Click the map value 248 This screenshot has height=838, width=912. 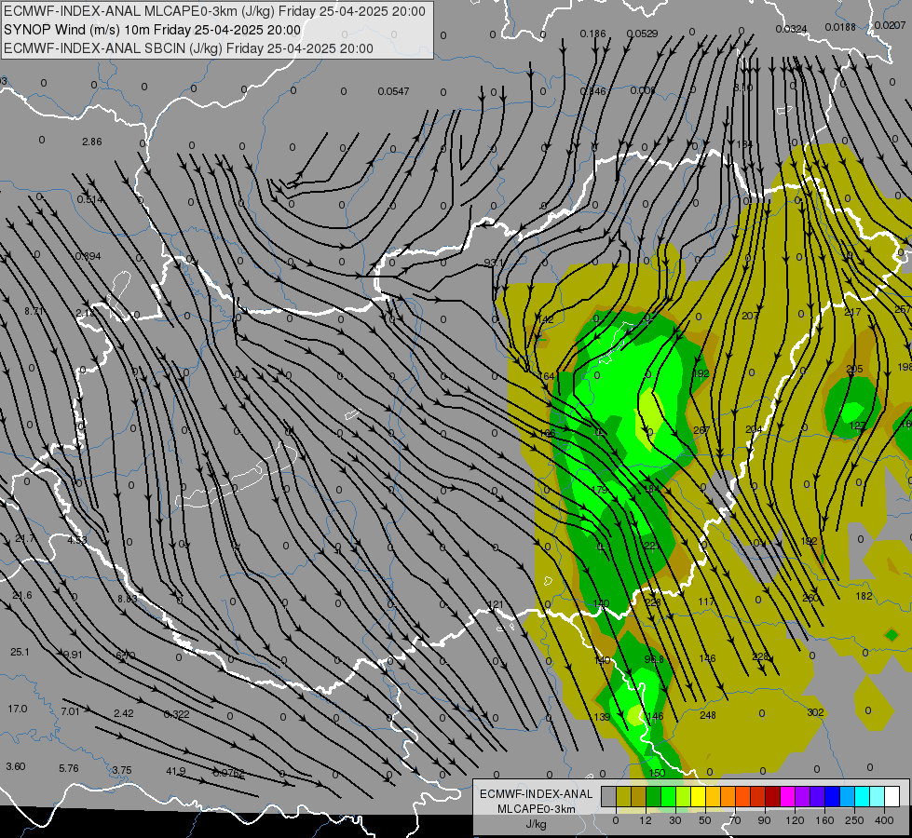coord(708,715)
